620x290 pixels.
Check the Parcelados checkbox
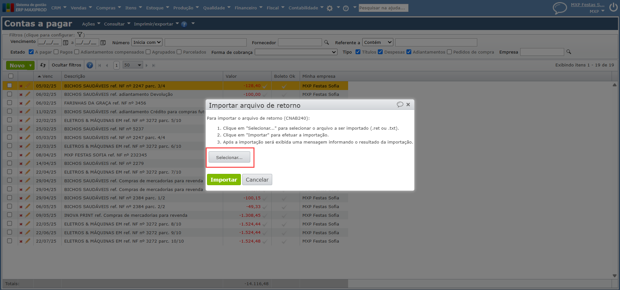point(179,52)
